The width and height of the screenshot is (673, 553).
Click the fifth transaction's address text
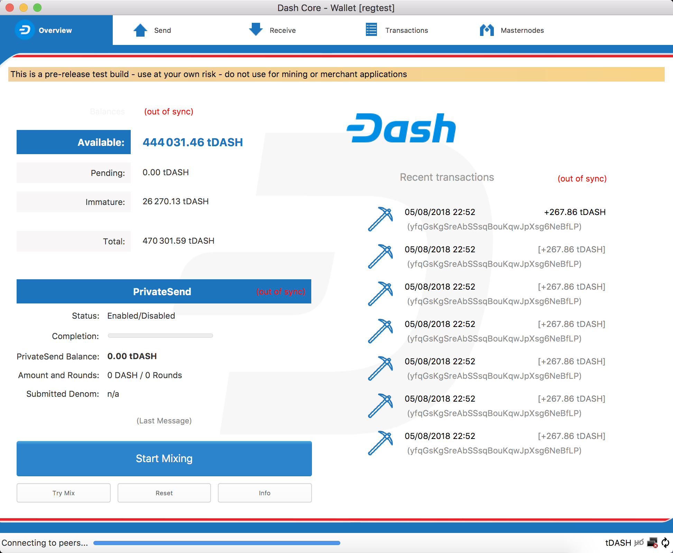(x=495, y=376)
